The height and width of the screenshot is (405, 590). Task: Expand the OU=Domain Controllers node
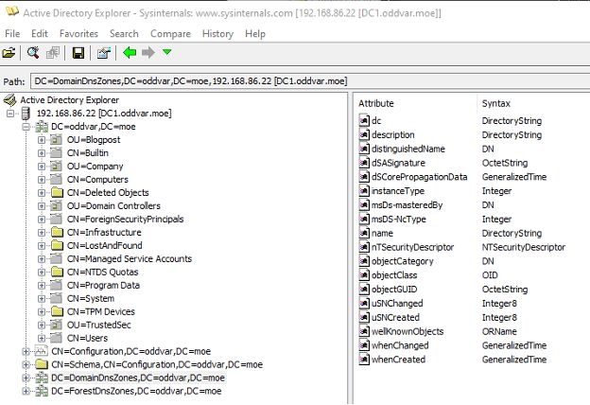pyautogui.click(x=42, y=205)
